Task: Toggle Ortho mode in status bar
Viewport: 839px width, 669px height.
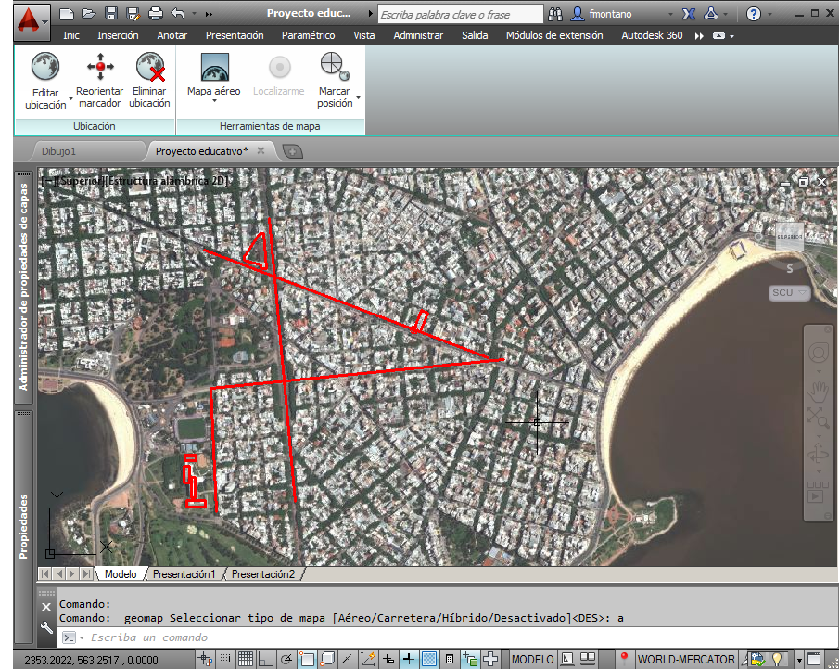Action: [x=265, y=659]
